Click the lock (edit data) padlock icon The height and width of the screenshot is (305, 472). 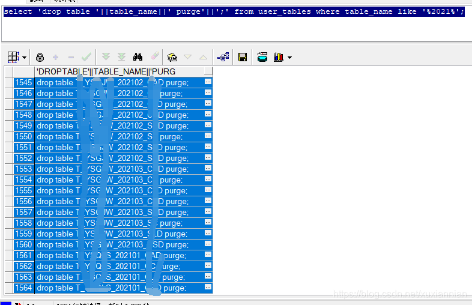tap(40, 57)
